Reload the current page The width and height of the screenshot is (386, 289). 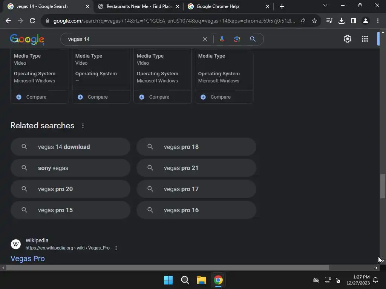[x=32, y=21]
